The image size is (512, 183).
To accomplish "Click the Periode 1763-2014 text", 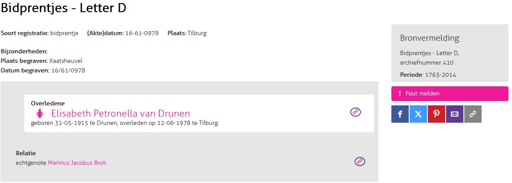I will coord(428,75).
